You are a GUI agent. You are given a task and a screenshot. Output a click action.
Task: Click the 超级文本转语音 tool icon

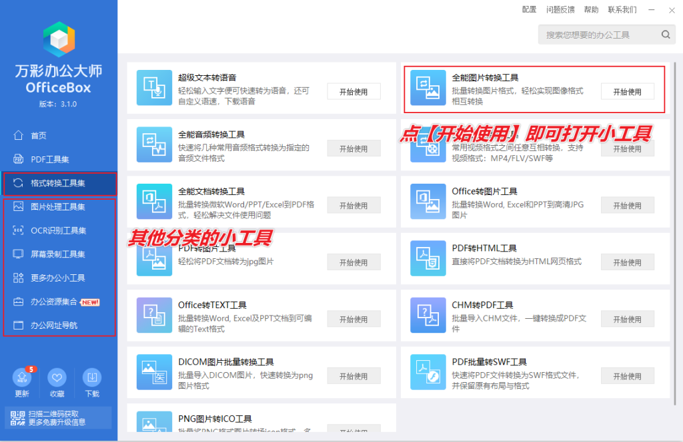point(154,87)
